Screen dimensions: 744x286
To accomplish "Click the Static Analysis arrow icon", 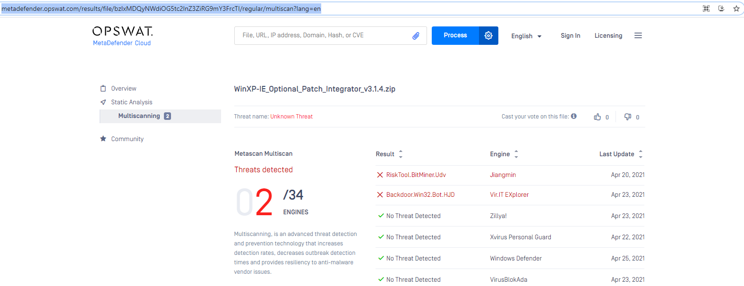I will [103, 102].
